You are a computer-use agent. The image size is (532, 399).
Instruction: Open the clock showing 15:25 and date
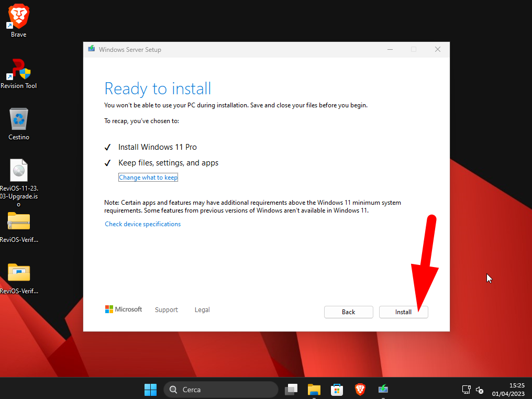click(508, 390)
